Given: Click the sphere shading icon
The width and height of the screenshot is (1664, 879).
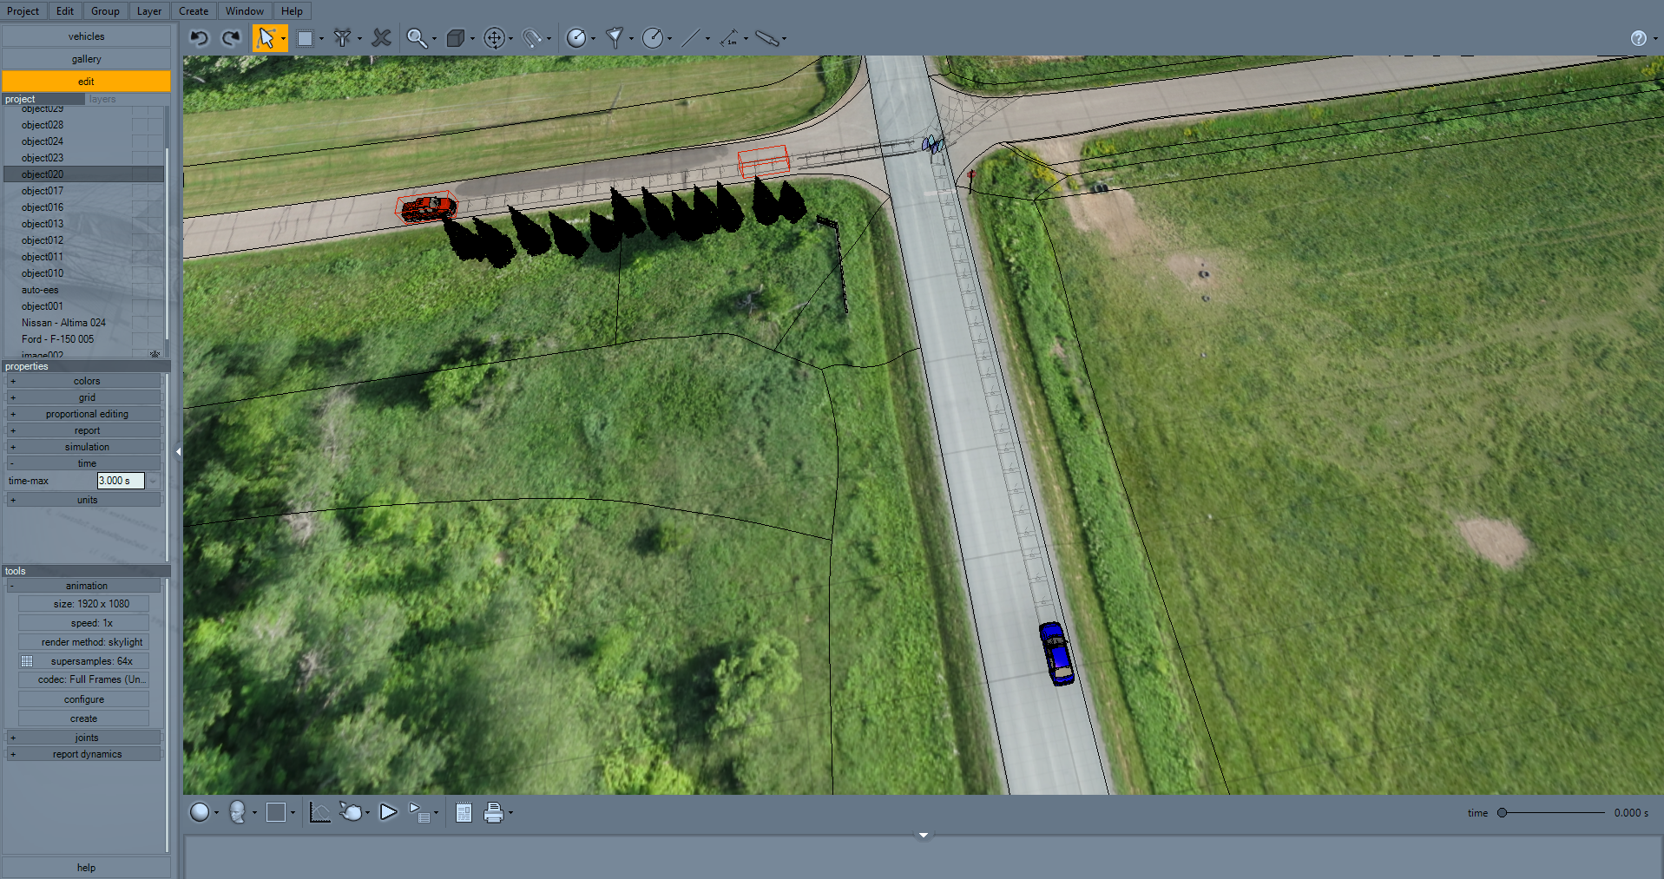Looking at the screenshot, I should click(200, 812).
